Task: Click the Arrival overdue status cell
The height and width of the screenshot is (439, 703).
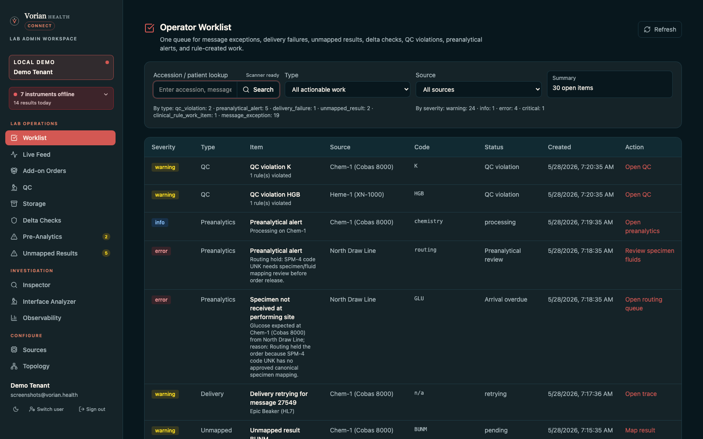Action: [506, 299]
